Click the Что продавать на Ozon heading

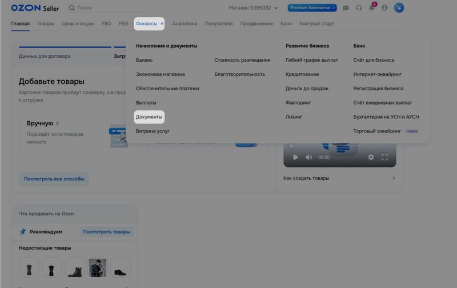[46, 214]
